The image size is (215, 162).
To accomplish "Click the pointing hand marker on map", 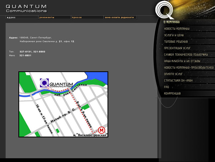I will point(49,88).
